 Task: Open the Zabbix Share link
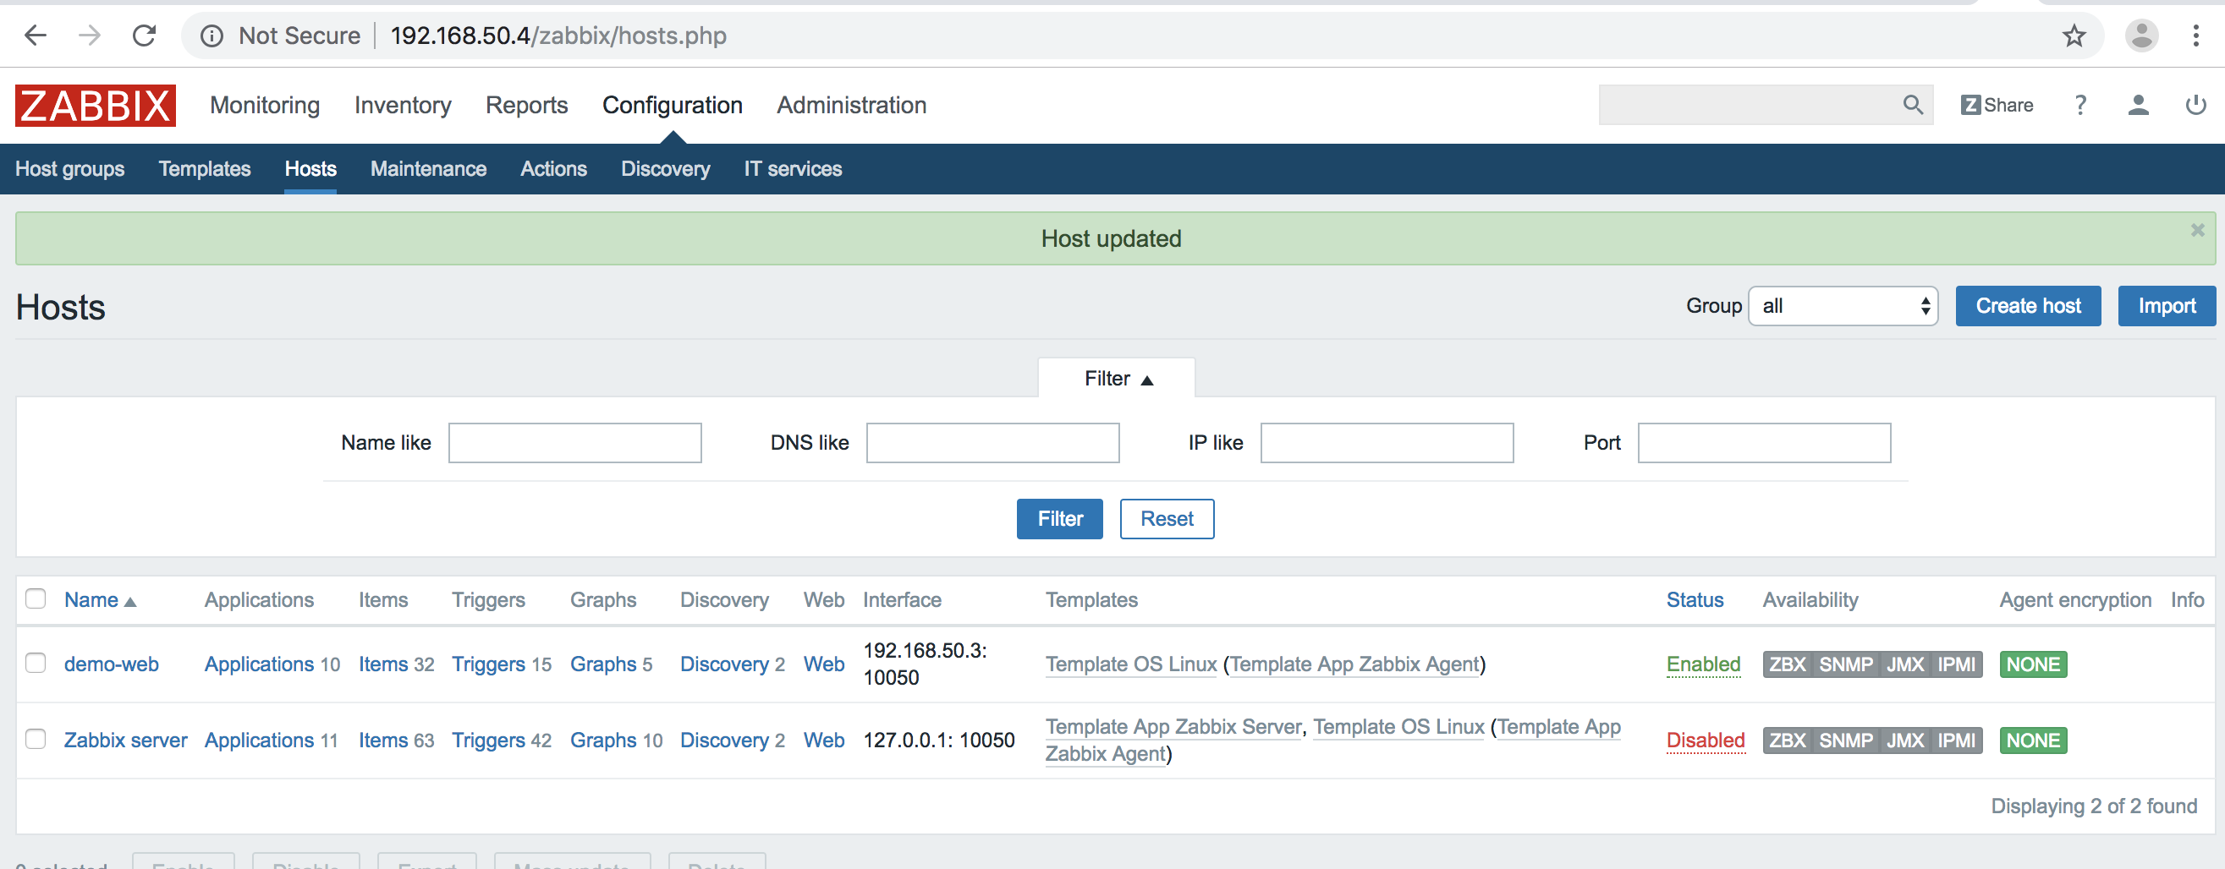(1996, 106)
